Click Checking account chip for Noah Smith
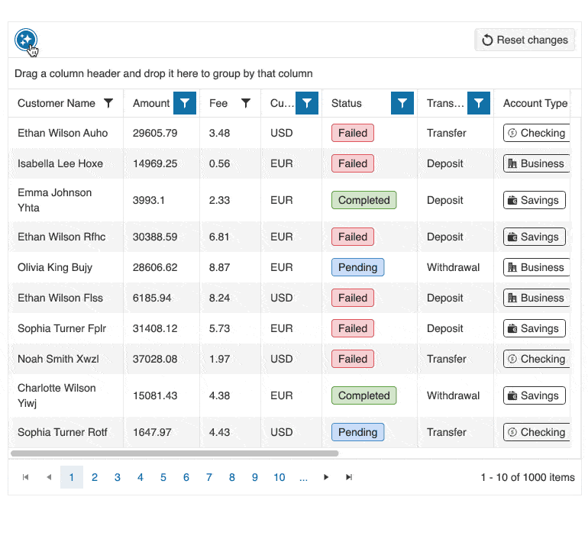The image size is (588, 542). (x=537, y=359)
